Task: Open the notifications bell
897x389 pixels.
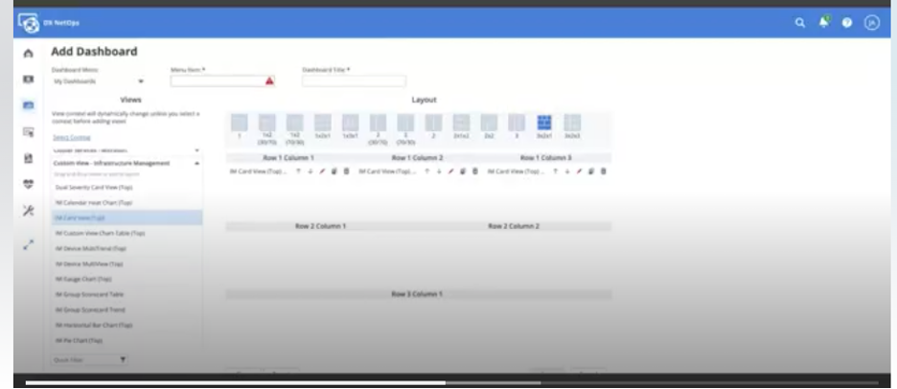Action: pyautogui.click(x=824, y=22)
